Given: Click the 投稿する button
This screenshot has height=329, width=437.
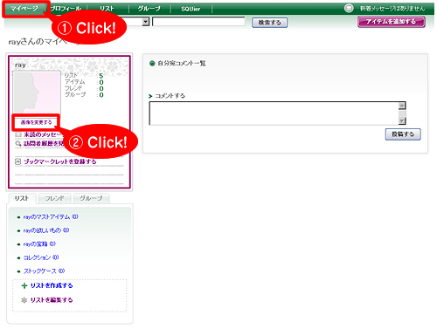Looking at the screenshot, I should click(403, 134).
